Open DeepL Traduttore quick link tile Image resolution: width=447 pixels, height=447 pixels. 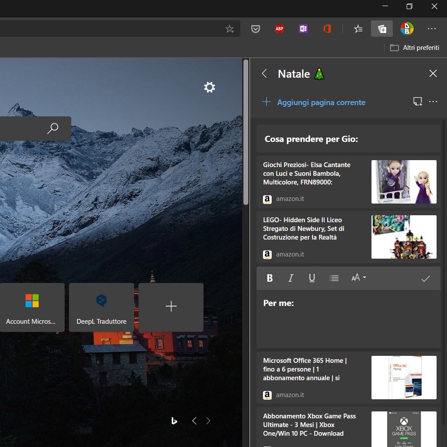point(102,307)
